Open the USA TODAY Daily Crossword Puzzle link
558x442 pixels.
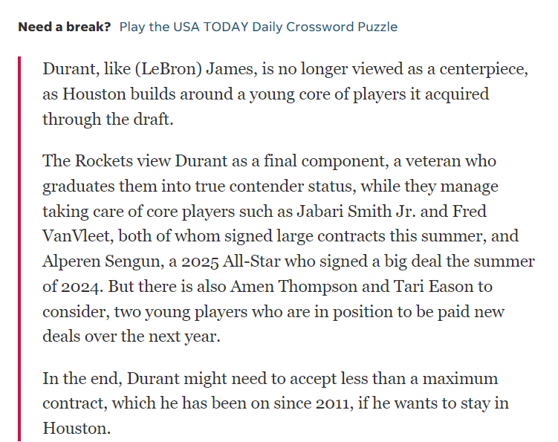point(259,27)
